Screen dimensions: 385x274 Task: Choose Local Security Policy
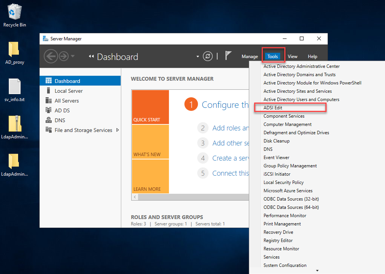(x=284, y=182)
